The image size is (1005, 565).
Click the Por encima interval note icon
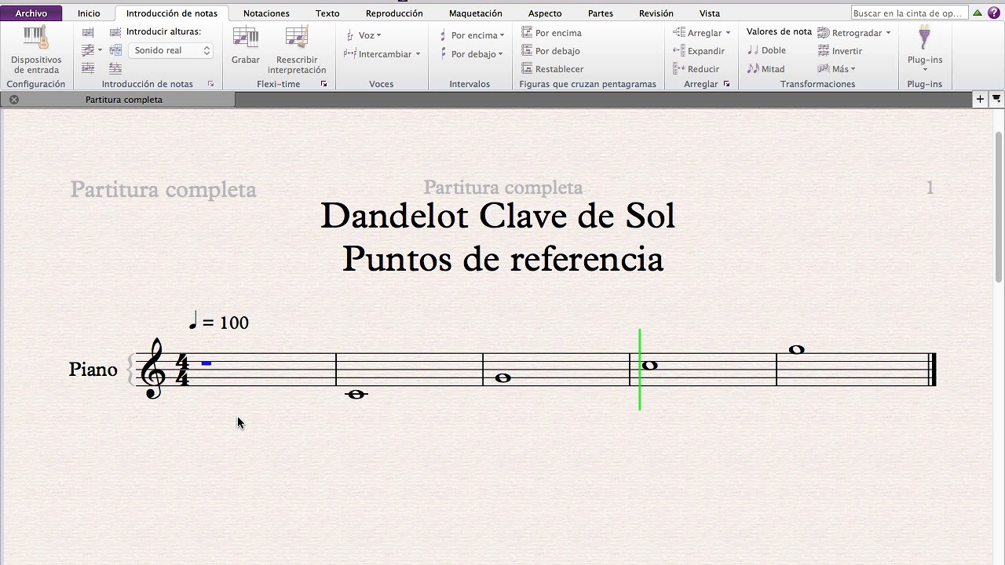(443, 35)
